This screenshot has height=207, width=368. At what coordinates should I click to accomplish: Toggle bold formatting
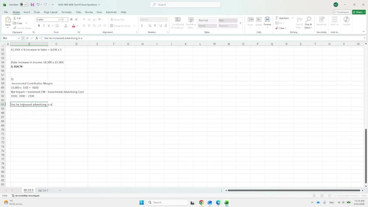(39, 26)
